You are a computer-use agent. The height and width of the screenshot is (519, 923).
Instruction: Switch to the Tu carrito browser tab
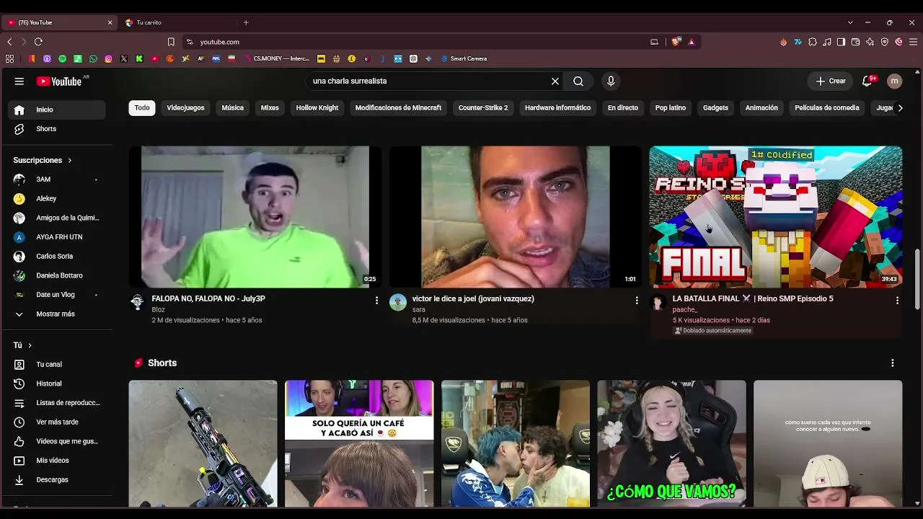tap(177, 22)
